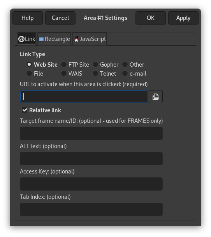Click the JavaScript tab icon

76,39
